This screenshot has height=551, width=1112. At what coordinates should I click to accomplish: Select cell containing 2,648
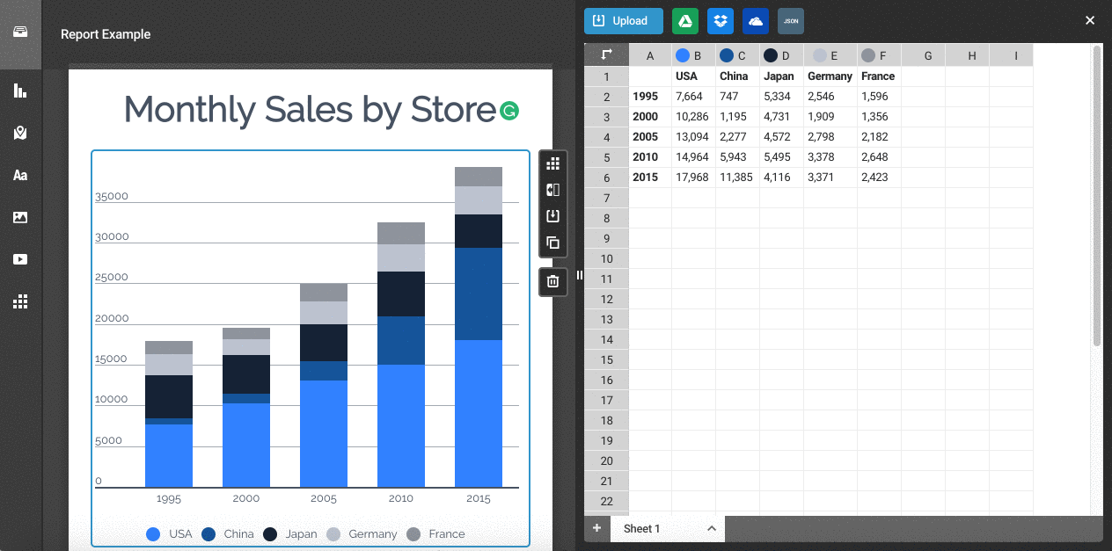(x=880, y=157)
